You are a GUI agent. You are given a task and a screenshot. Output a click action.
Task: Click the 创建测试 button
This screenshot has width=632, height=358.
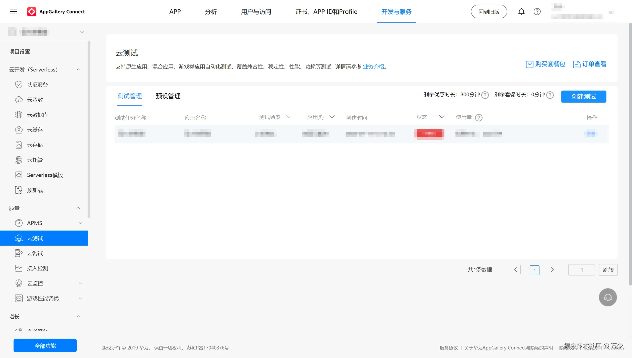pyautogui.click(x=584, y=97)
